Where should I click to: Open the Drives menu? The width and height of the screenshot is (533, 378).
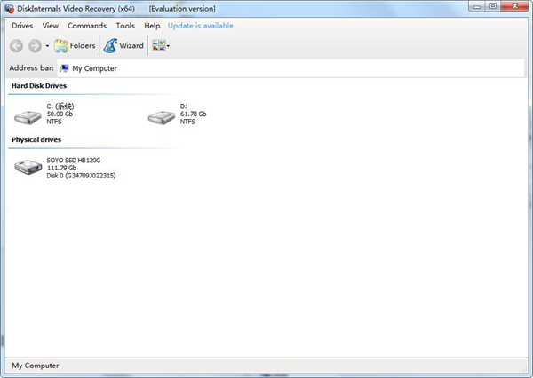(22, 26)
